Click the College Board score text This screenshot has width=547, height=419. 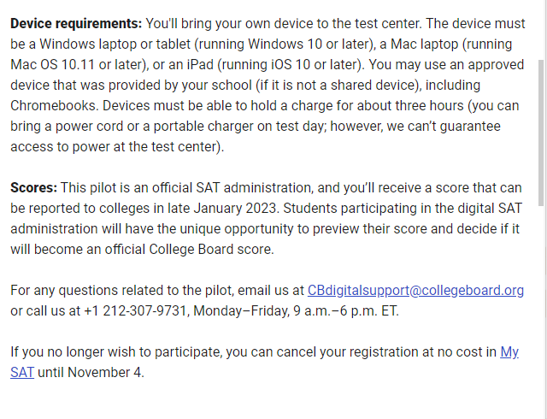tap(210, 250)
